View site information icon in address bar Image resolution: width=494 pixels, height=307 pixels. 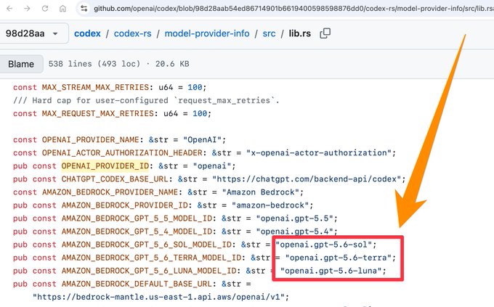click(84, 9)
